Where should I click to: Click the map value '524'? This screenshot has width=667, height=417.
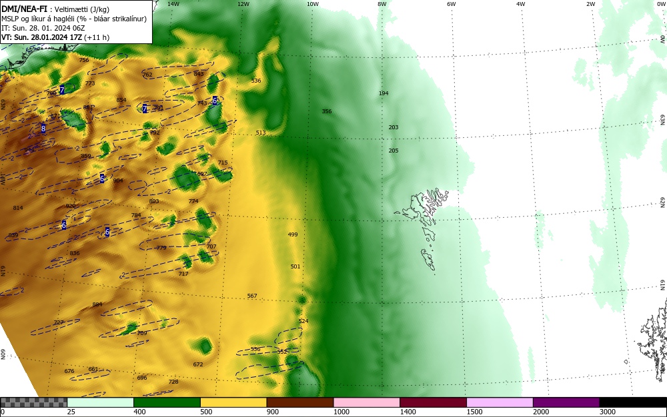tap(303, 321)
